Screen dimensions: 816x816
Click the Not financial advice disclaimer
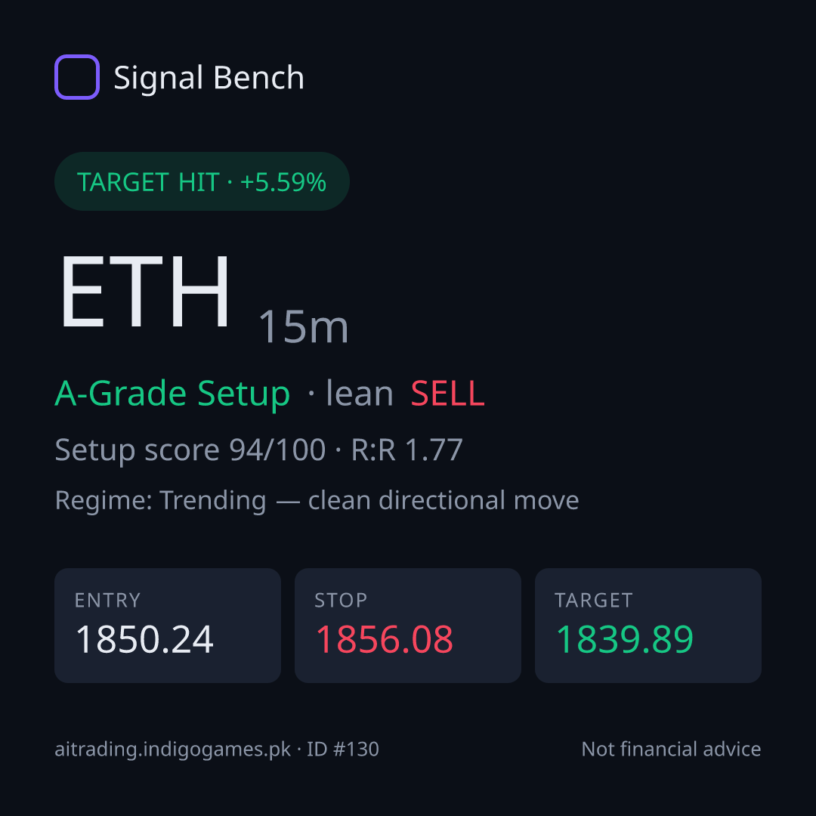(672, 750)
